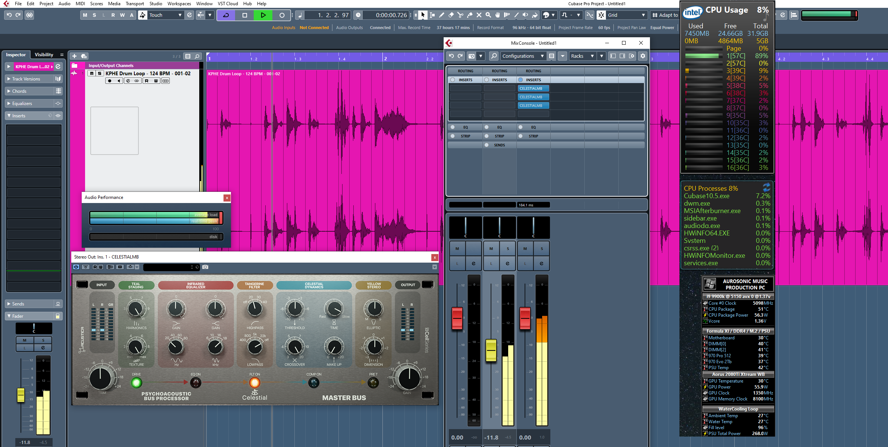Screen dimensions: 888x447
Task: Toggle the first channel EQ bypass circle
Action: (453, 127)
